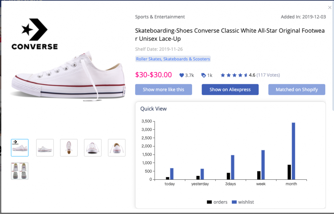Click the 3.7k favorites count
Image resolution: width=334 pixels, height=214 pixels.
pos(190,75)
